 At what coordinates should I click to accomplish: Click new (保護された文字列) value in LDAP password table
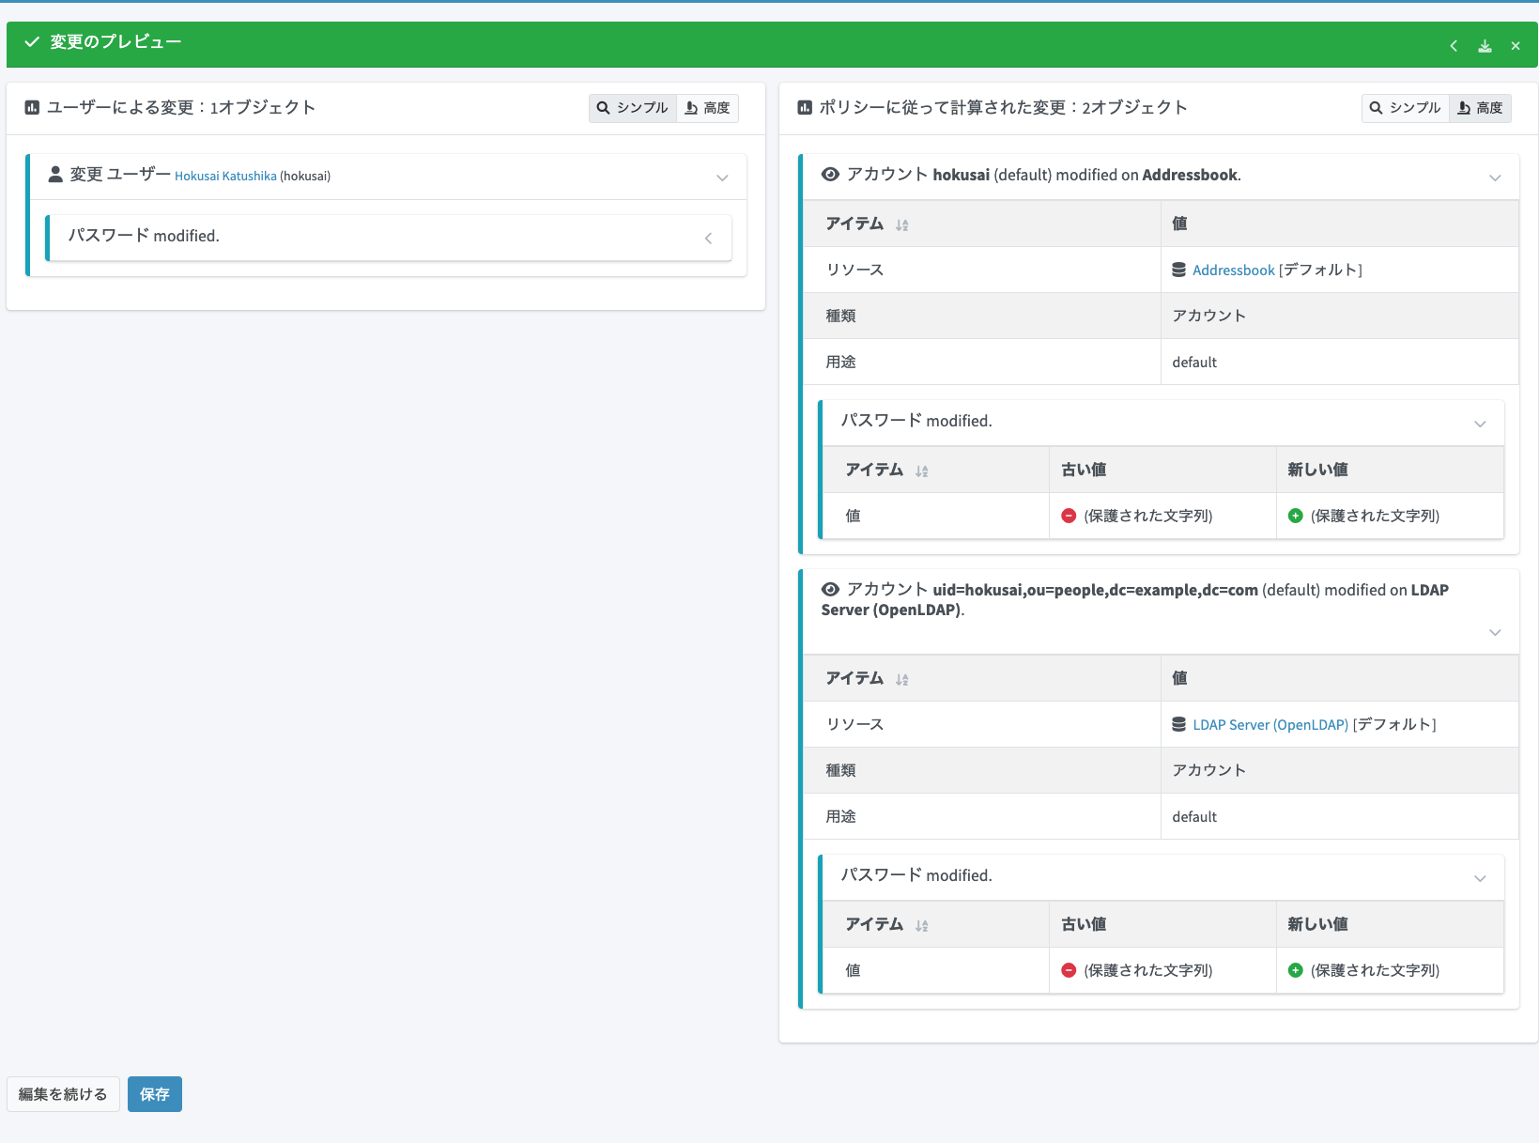point(1376,970)
